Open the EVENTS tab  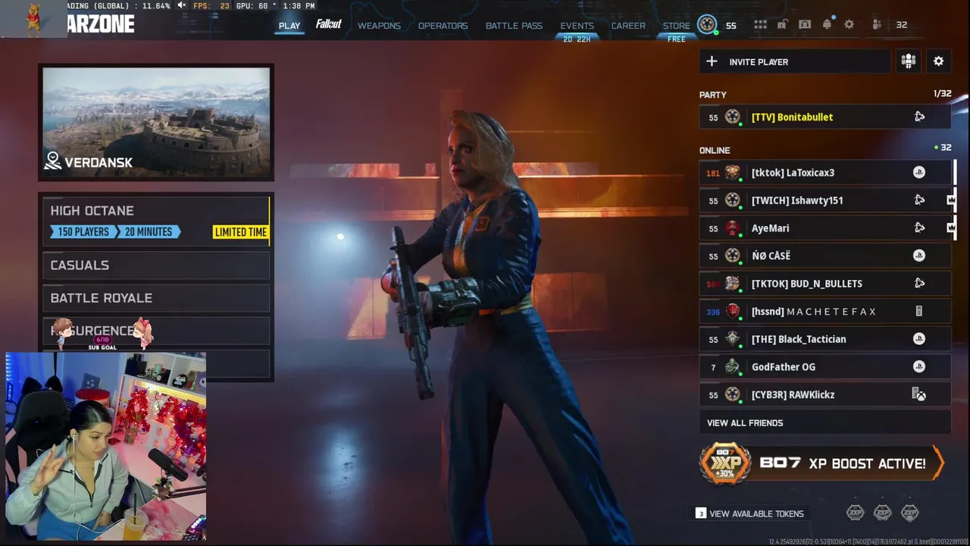click(577, 26)
